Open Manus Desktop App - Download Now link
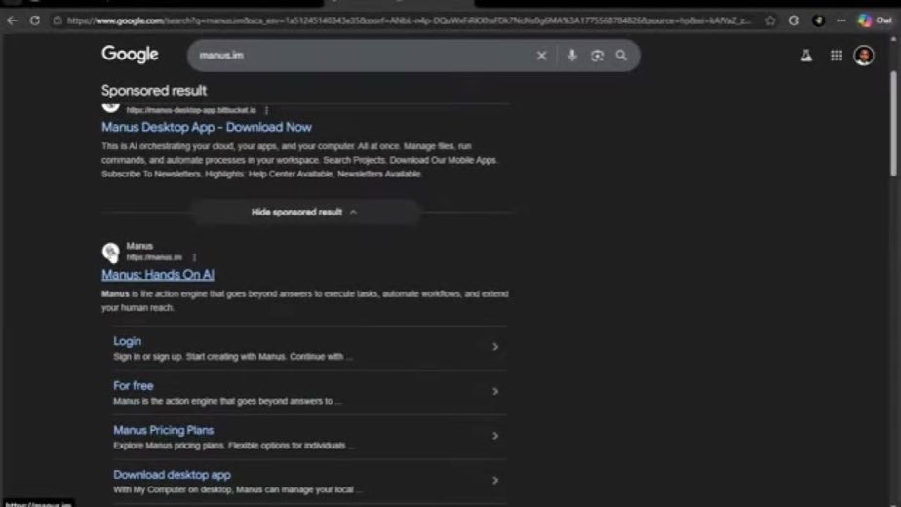Screen dimensions: 901x507 207,127
